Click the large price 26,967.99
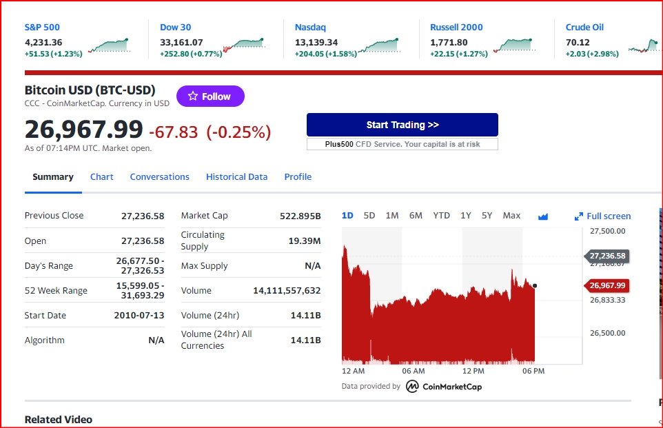Viewport: 663px width, 428px height. (83, 129)
